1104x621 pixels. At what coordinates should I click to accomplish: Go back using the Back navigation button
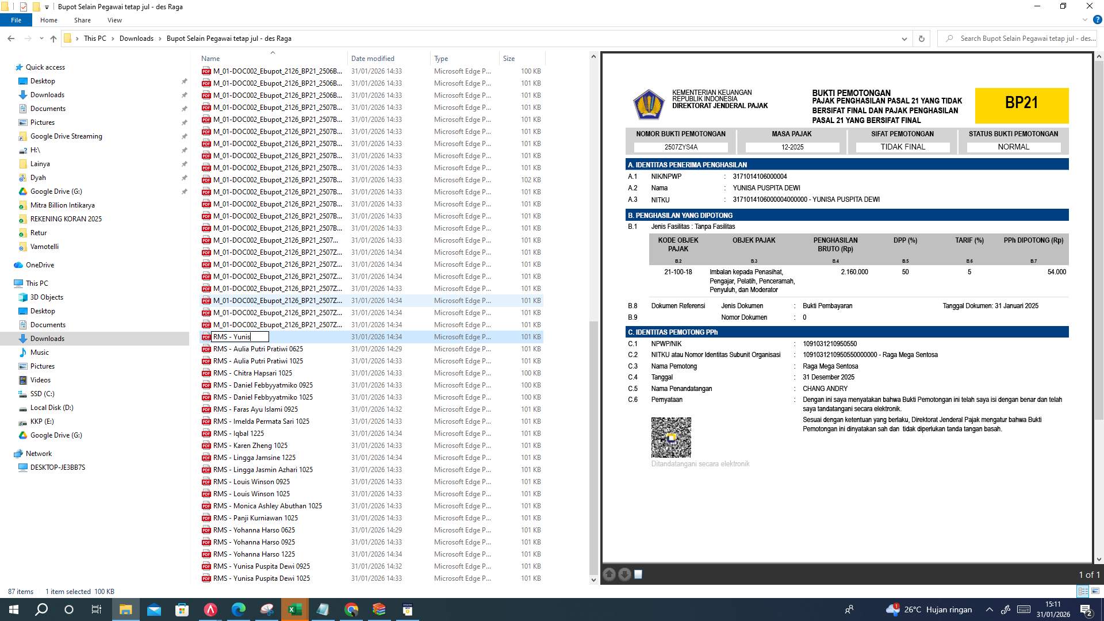(11, 39)
